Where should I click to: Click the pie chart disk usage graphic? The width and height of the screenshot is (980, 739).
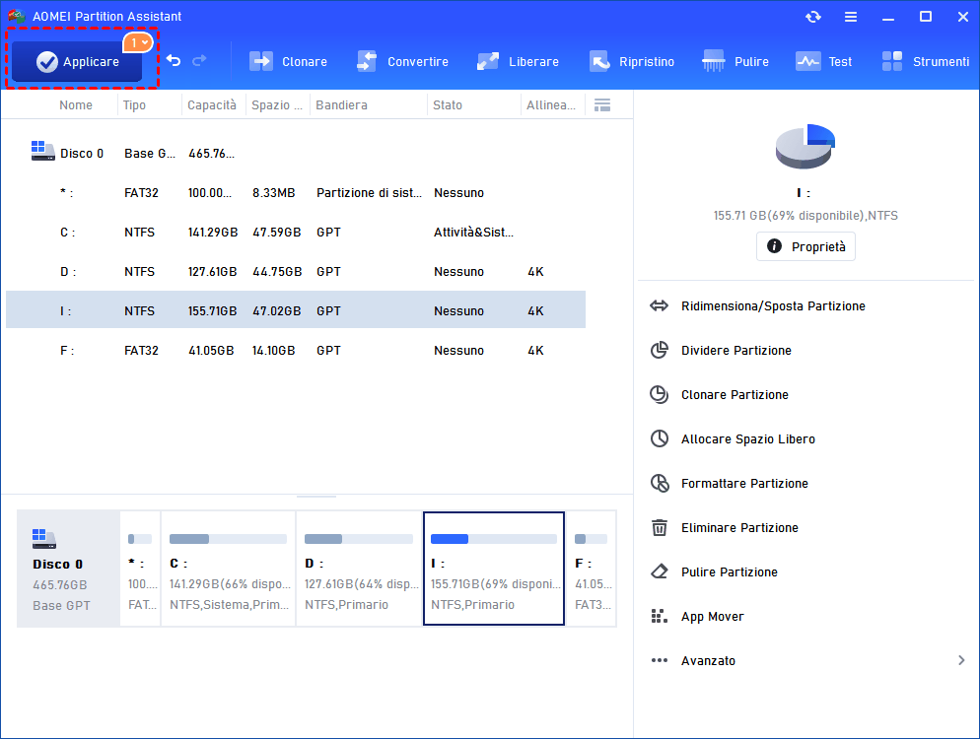point(805,146)
